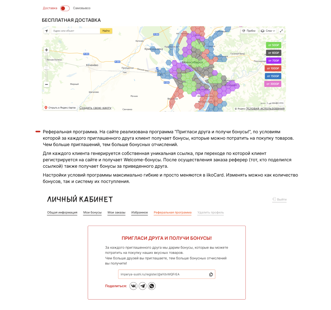Image resolution: width=331 pixels, height=310 pixels.
Task: Click the Выйти logout link
Action: click(x=280, y=200)
